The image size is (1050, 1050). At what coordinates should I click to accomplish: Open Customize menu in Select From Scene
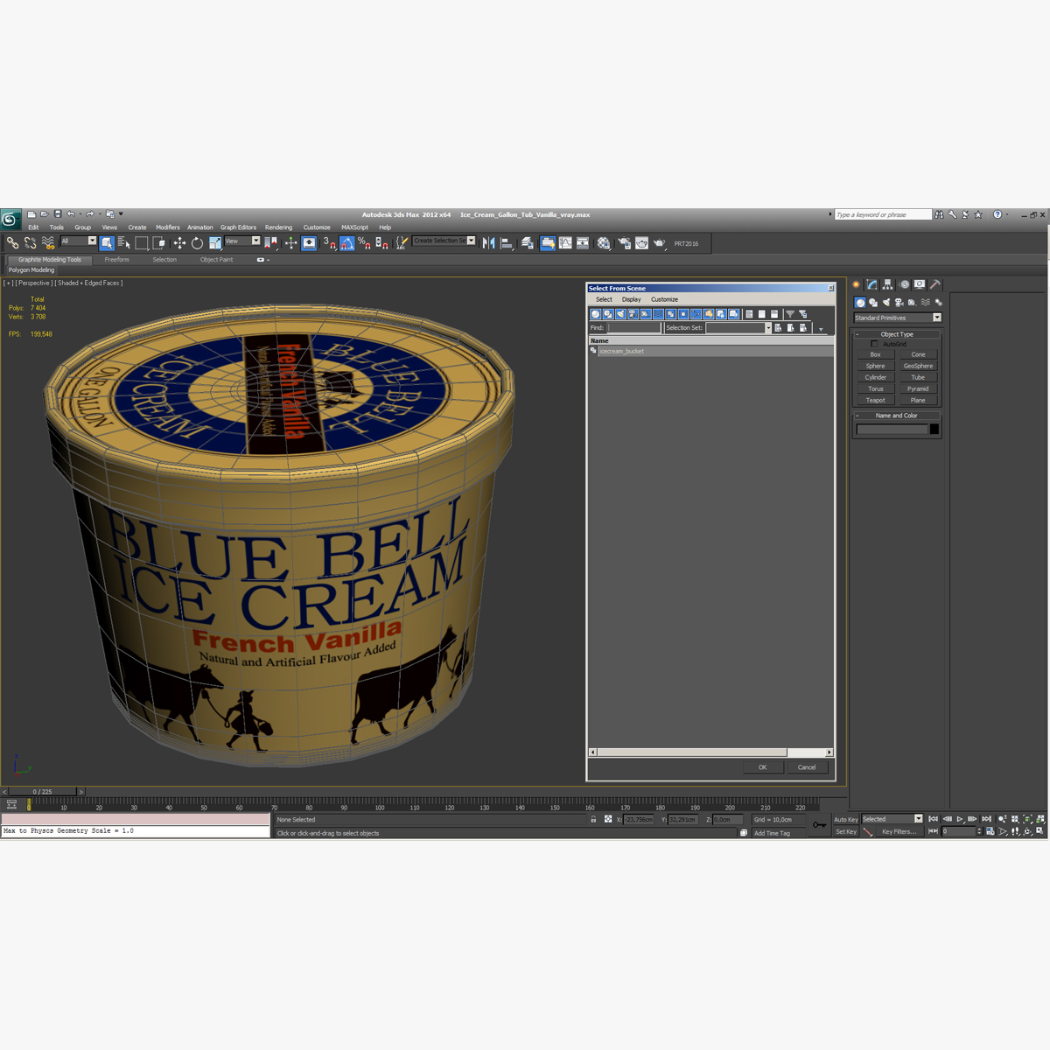pyautogui.click(x=664, y=299)
